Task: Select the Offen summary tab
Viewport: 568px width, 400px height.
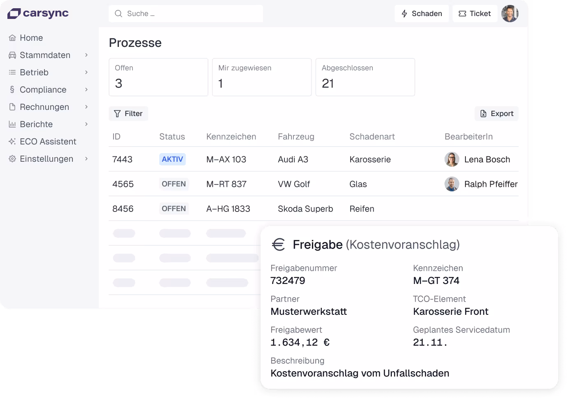Action: point(158,77)
